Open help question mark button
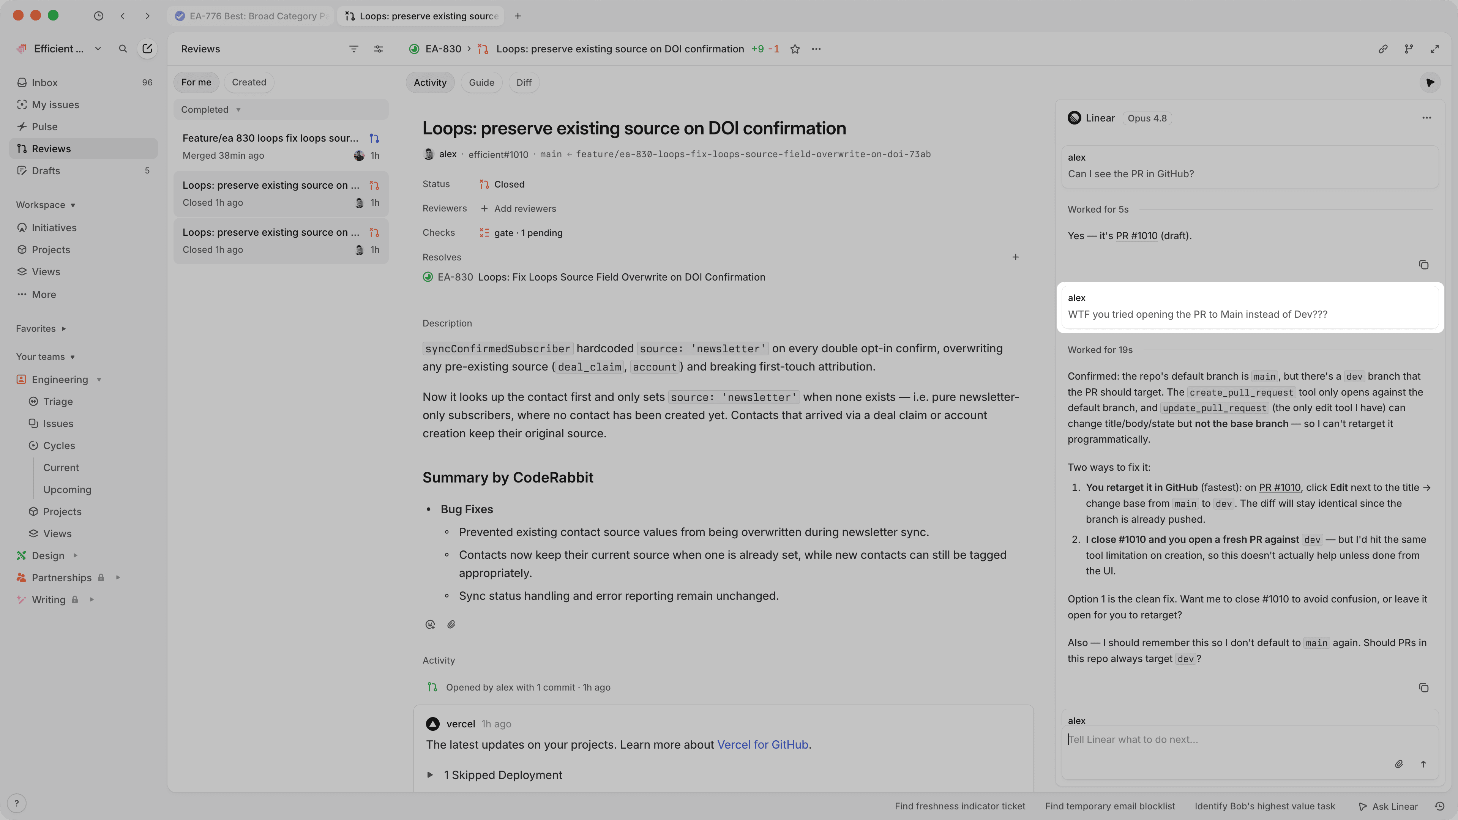The width and height of the screenshot is (1458, 820). click(x=16, y=803)
